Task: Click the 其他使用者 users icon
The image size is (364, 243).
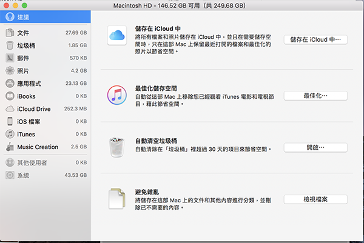Action: (10, 162)
